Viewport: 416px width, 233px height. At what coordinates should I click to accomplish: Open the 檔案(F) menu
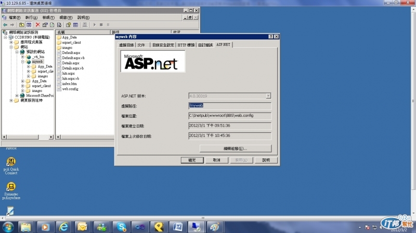[15, 18]
